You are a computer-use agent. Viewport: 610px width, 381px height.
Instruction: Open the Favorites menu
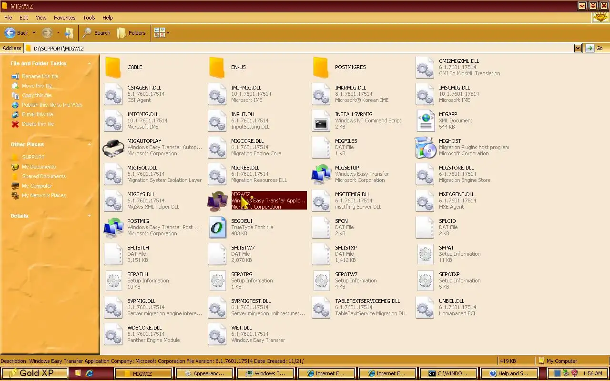point(64,18)
